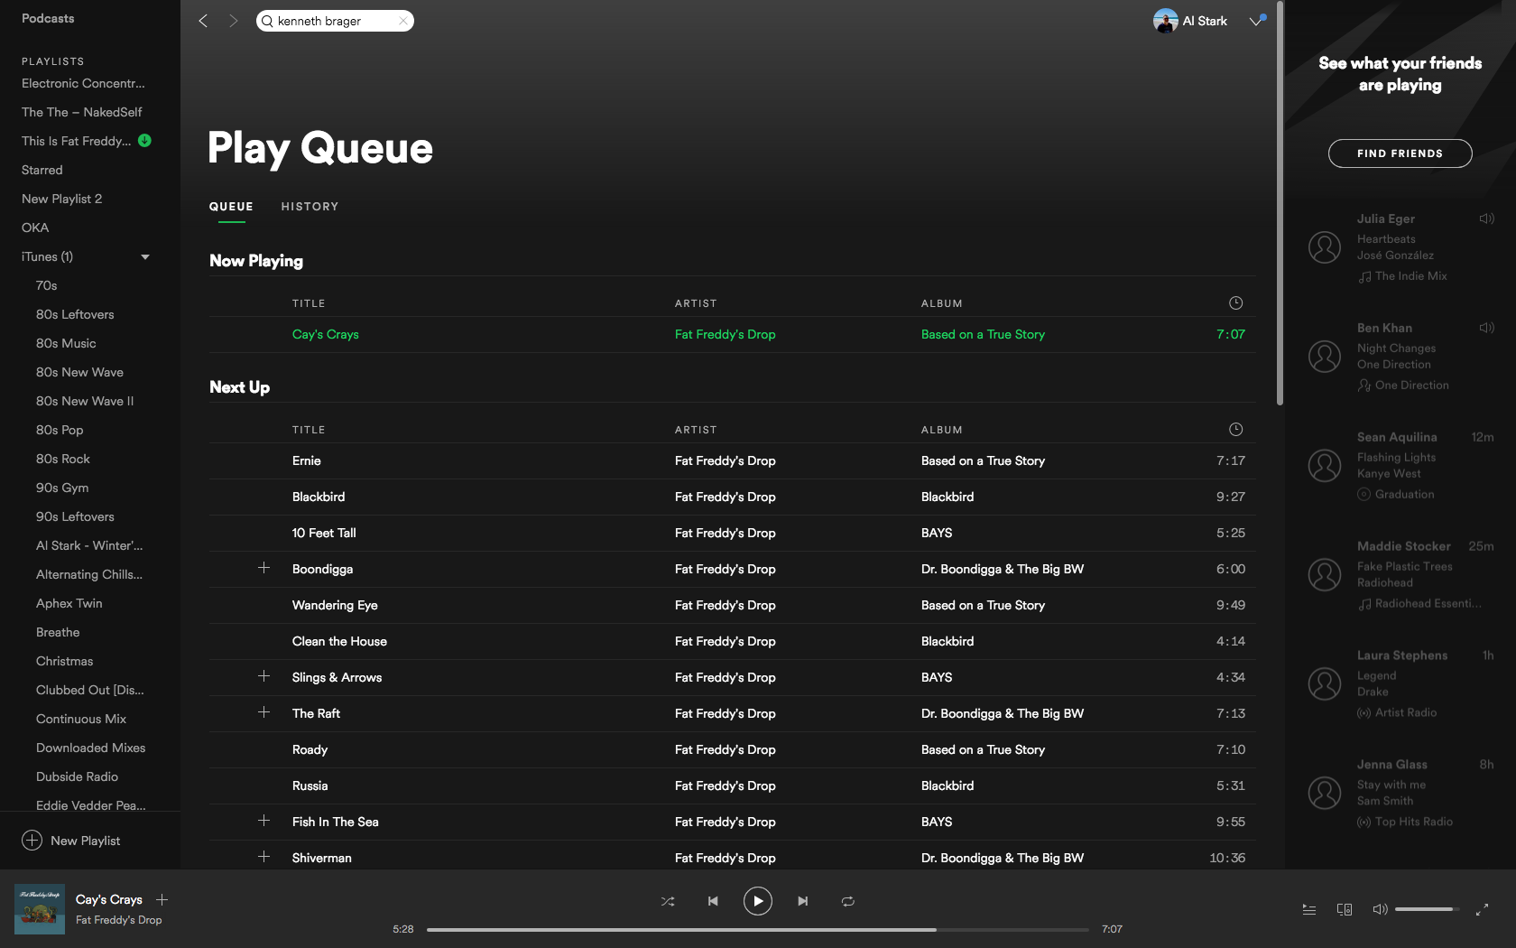Switch to the History tab
1516x948 pixels.
[310, 207]
